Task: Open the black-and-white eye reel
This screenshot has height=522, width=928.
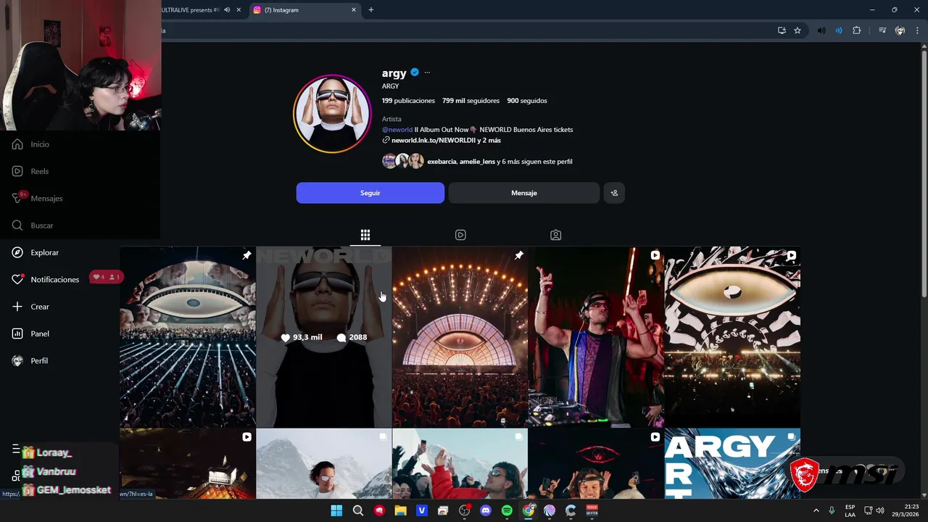Action: (x=732, y=337)
